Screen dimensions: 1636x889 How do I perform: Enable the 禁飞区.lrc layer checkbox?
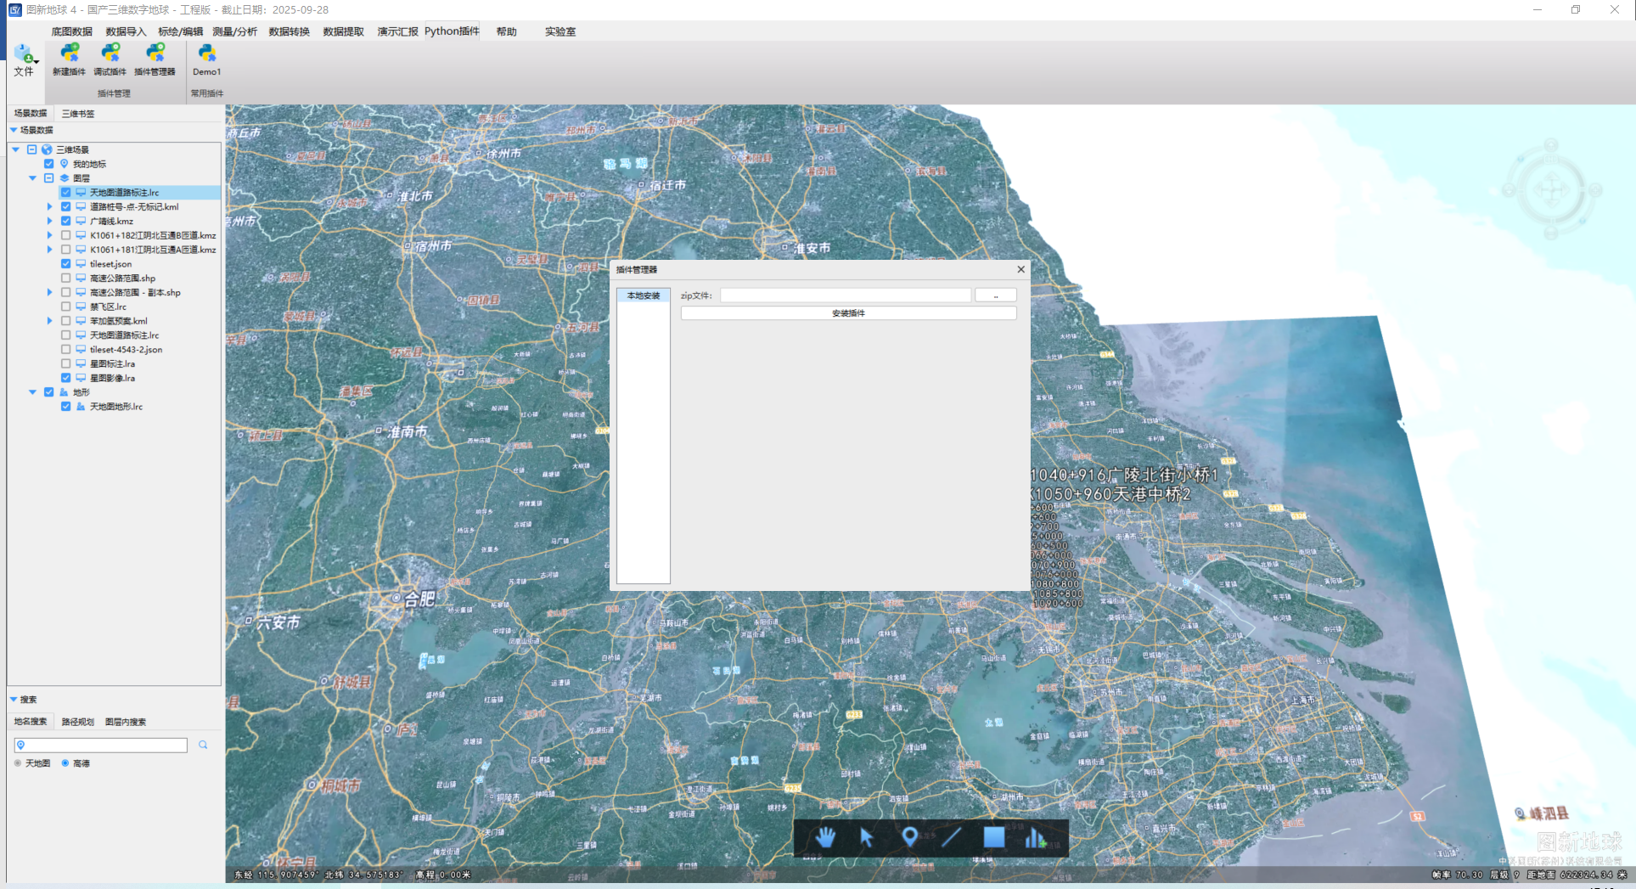pyautogui.click(x=65, y=307)
